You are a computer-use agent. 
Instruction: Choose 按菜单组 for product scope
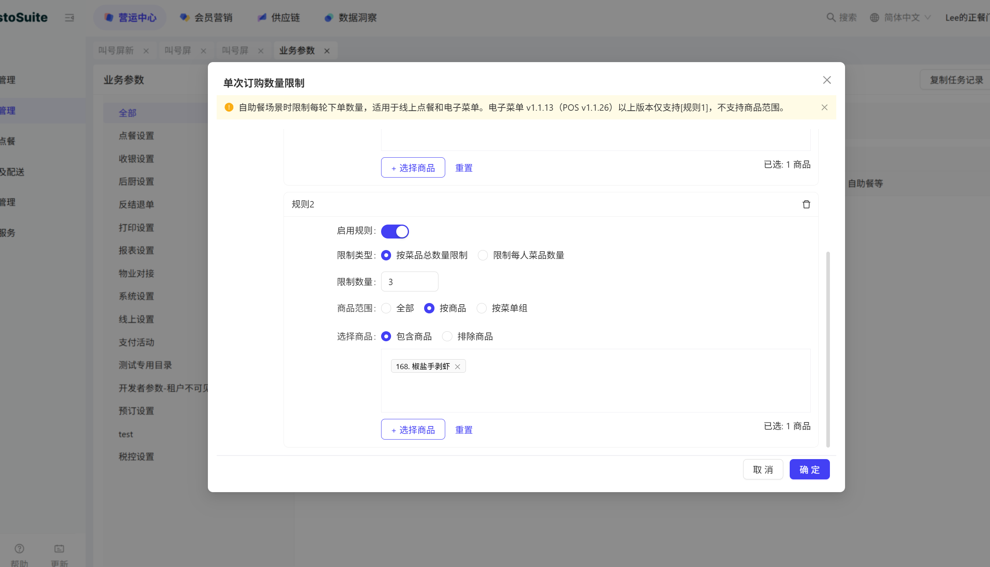[481, 308]
